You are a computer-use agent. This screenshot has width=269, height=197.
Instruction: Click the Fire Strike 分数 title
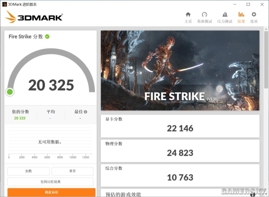26,36
